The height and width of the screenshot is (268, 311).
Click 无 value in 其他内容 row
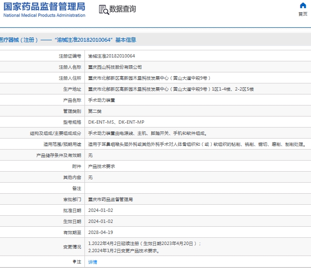tap(90, 177)
